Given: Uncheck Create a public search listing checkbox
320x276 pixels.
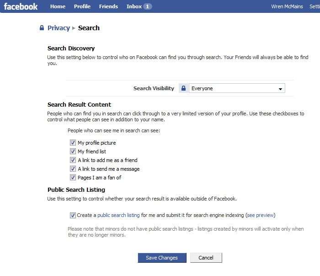Looking at the screenshot, I should point(73,215).
